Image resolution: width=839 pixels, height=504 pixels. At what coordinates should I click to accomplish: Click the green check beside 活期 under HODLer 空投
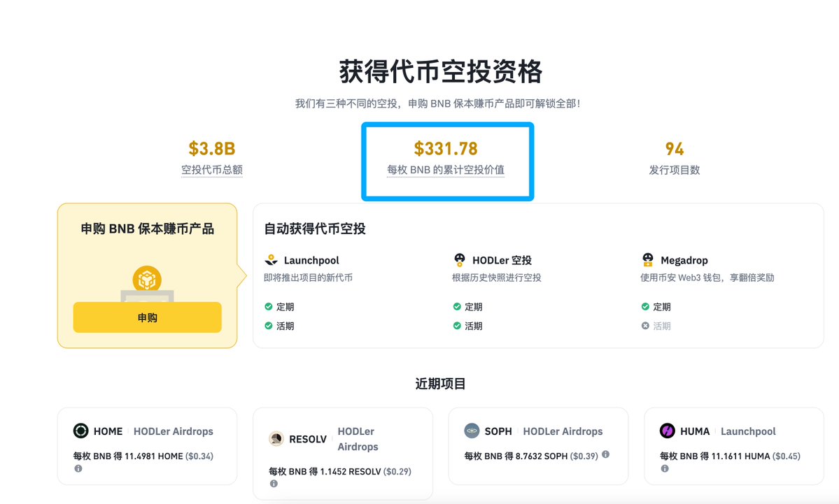(457, 326)
